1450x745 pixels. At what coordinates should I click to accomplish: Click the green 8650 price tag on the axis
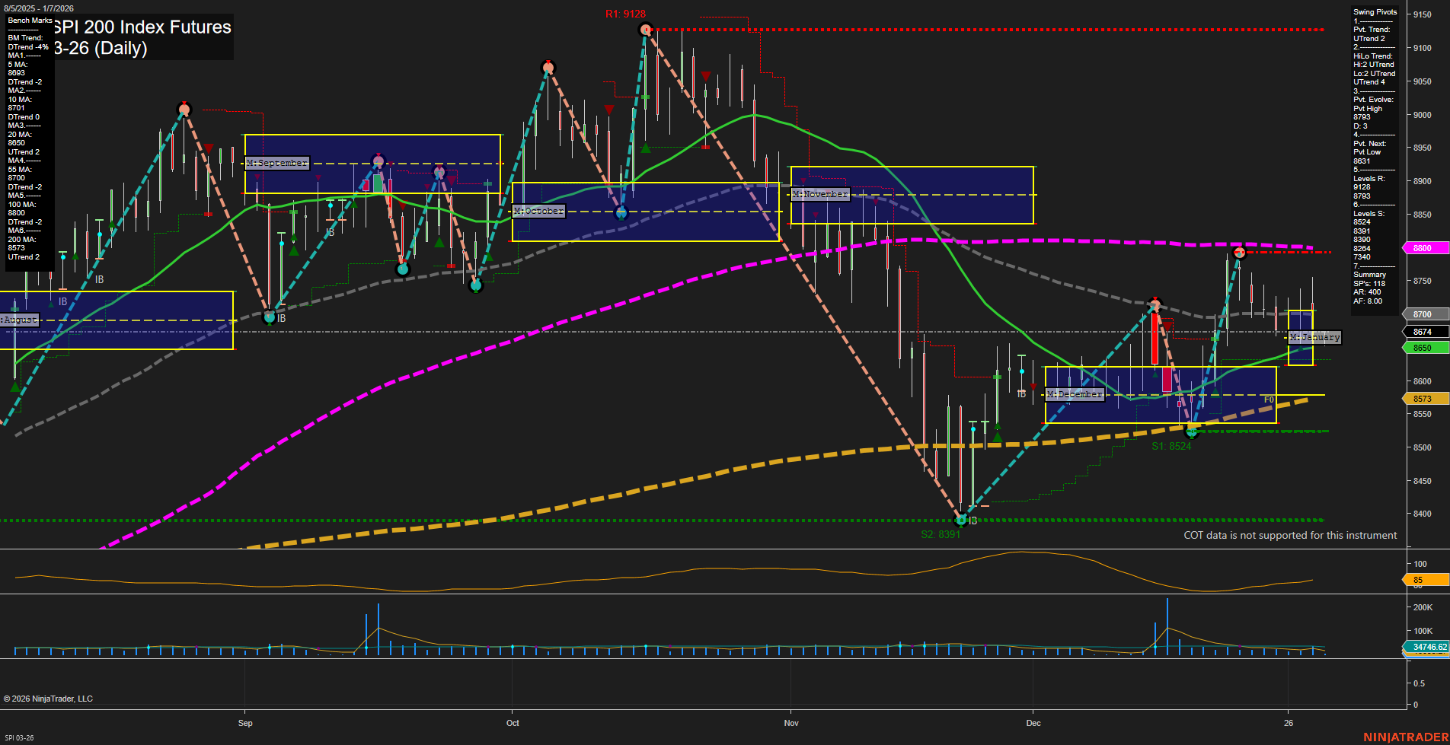1424,347
